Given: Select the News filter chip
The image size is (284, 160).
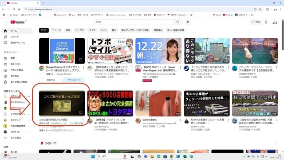Looking at the screenshot, I should point(56,30).
